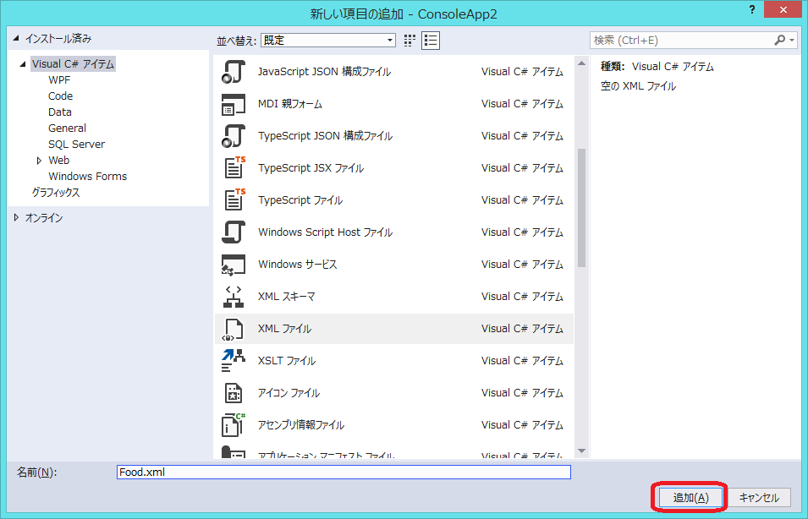This screenshot has width=808, height=519.
Task: Close the 新しい項目の追加 dialog
Action: click(x=783, y=9)
